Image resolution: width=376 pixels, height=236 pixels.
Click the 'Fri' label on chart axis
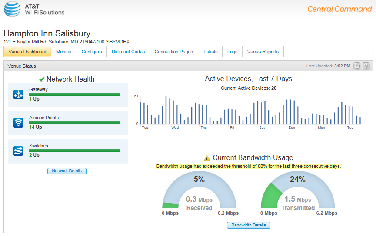[x=232, y=128]
